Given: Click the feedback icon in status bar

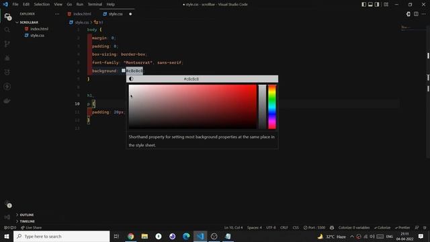Looking at the screenshot, I should point(417,228).
